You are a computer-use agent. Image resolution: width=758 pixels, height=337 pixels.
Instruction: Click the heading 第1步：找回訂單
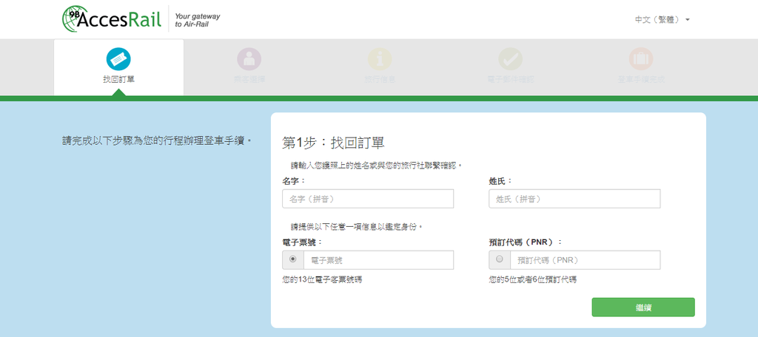tap(333, 143)
